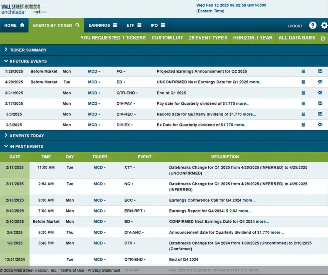Screen dimensions: 328x275
Task: Click the ECC event type link
Action: (x=129, y=200)
